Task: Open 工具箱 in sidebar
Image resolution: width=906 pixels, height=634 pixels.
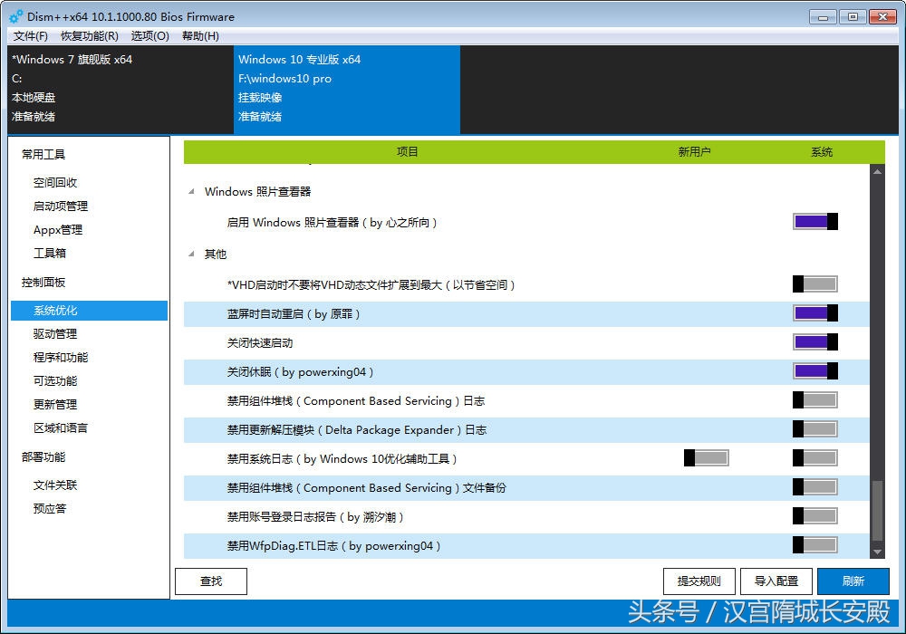Action: 50,253
